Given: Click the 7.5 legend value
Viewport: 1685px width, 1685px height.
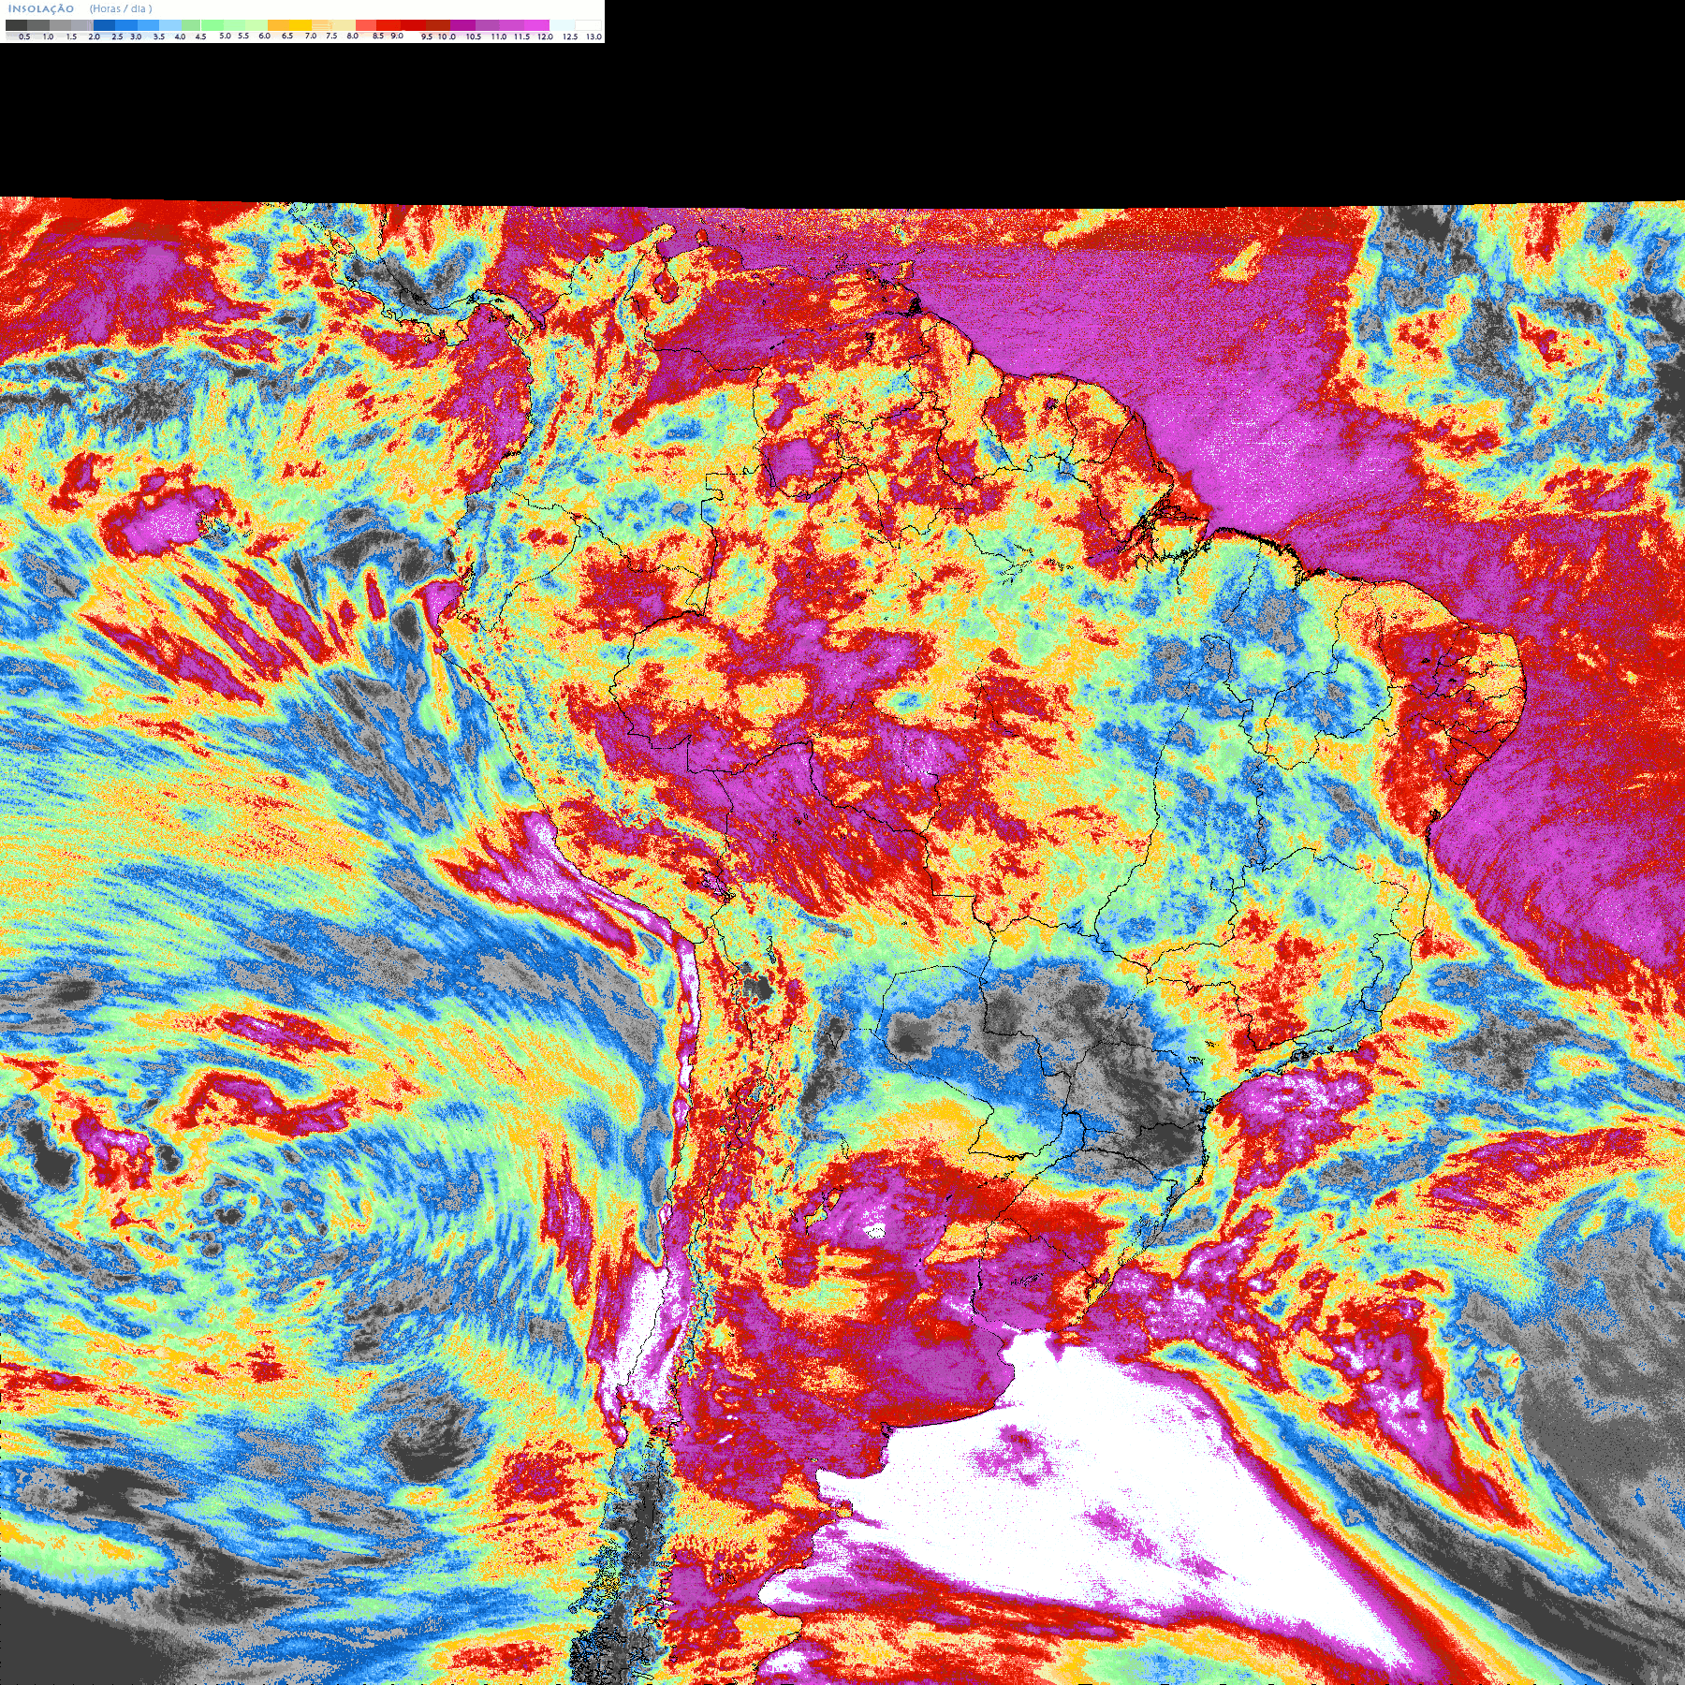Looking at the screenshot, I should [331, 36].
